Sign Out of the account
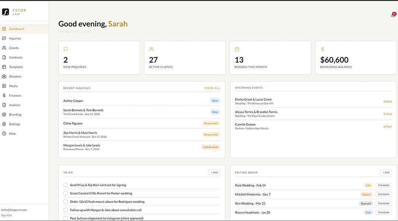The image size is (398, 221). coord(6,215)
